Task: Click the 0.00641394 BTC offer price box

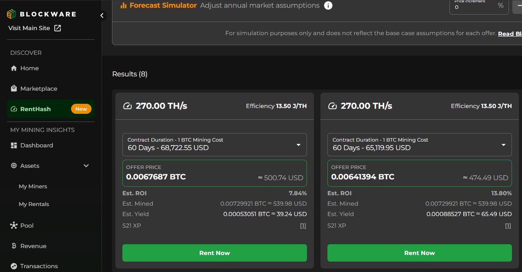Action: point(419,173)
